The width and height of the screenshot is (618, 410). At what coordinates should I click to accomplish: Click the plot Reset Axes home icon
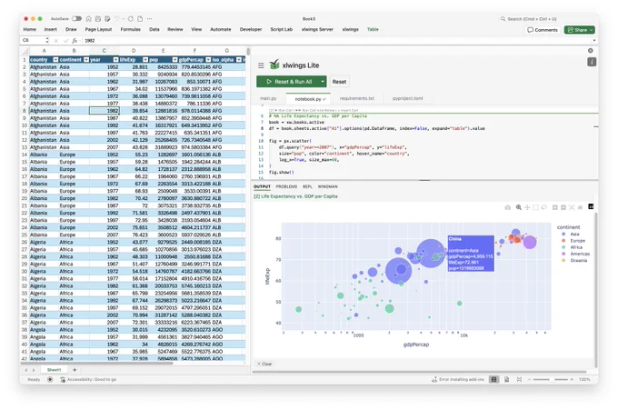pos(580,207)
